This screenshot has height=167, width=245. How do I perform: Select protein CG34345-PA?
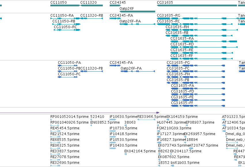pyautogui.click(x=121, y=63)
